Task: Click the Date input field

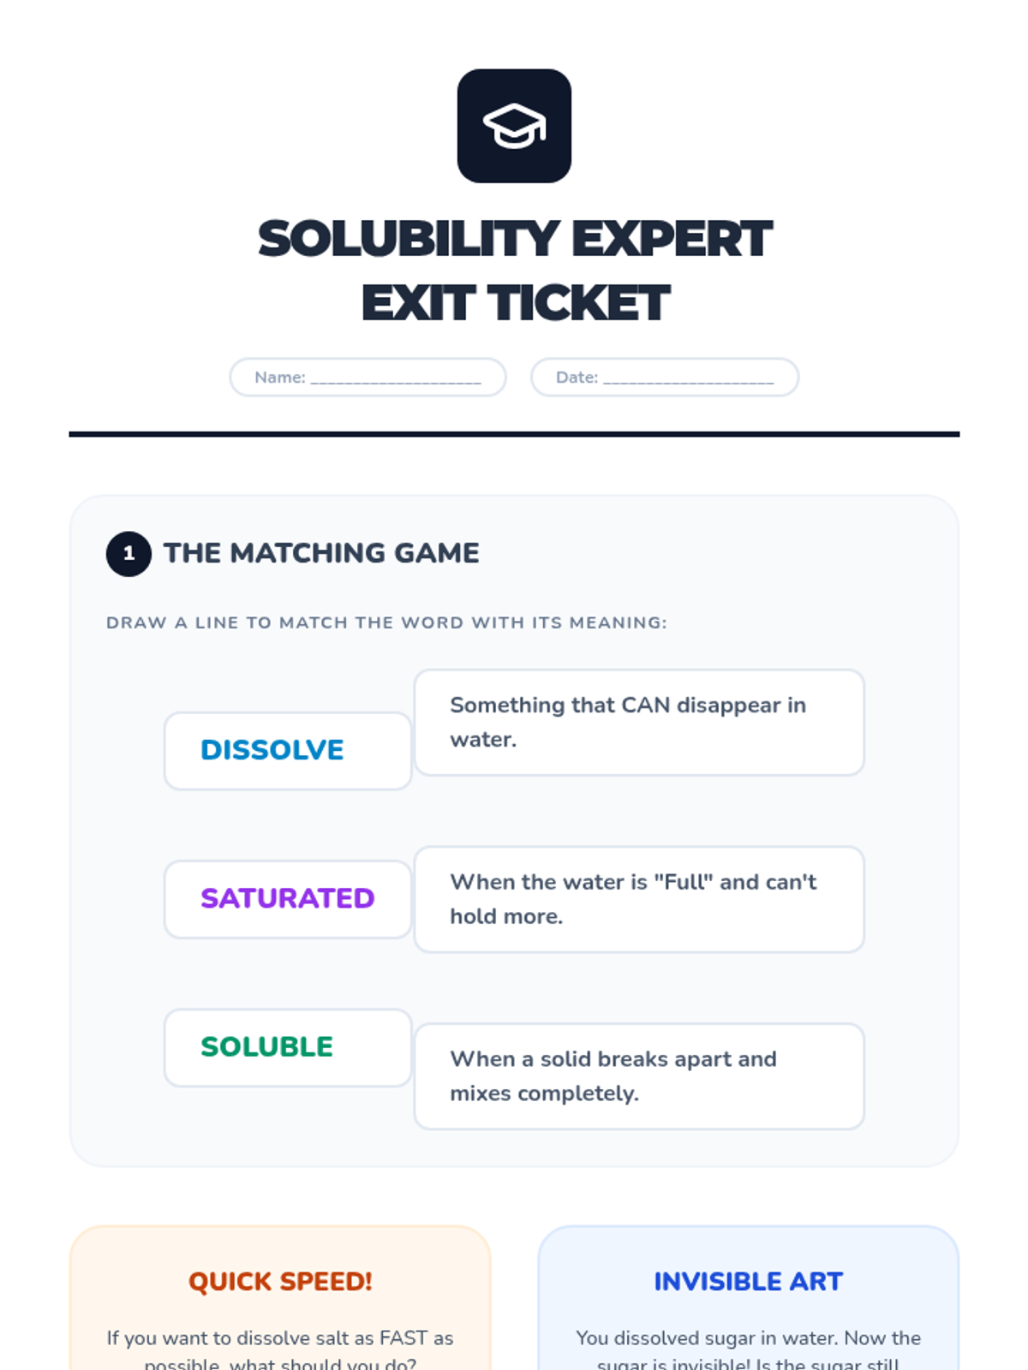Action: [x=665, y=378]
